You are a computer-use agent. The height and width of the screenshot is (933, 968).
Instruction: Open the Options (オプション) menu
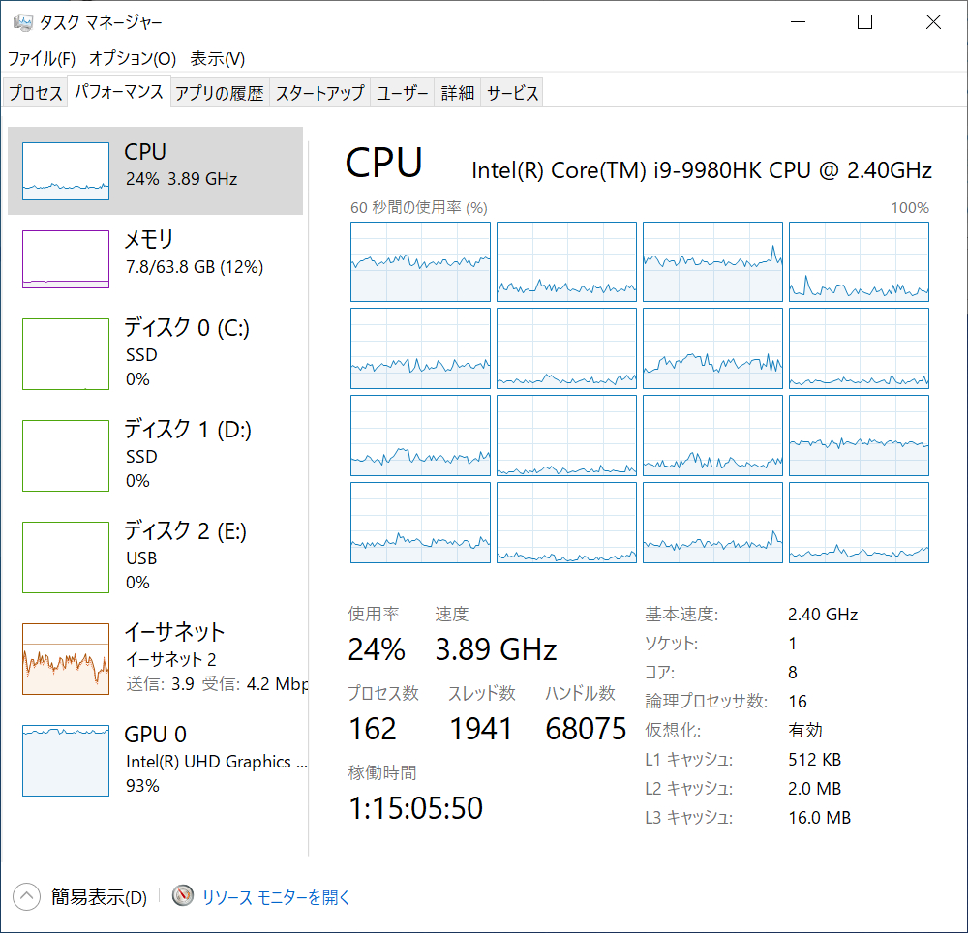[133, 58]
